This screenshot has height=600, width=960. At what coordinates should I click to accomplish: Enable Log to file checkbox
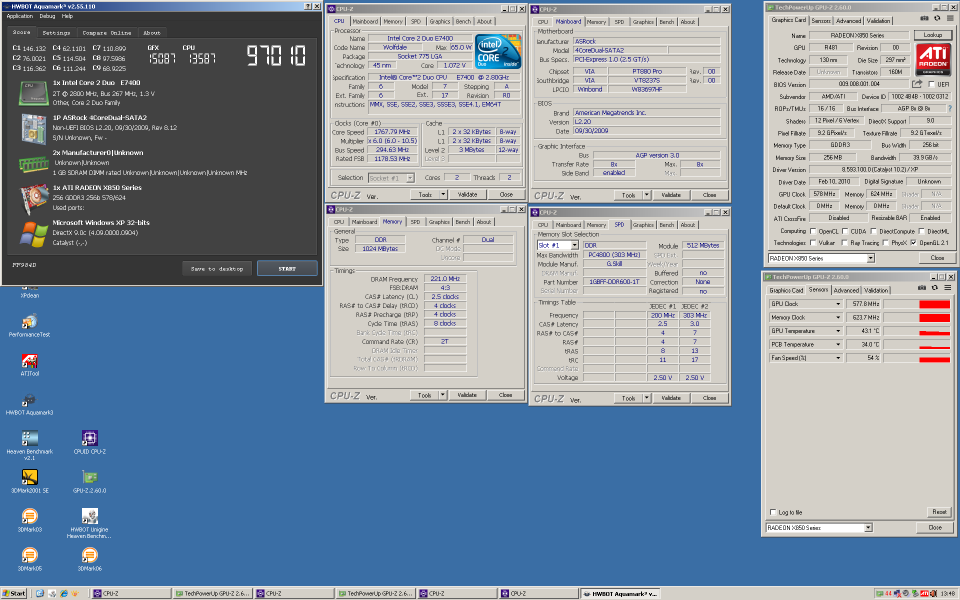(773, 512)
